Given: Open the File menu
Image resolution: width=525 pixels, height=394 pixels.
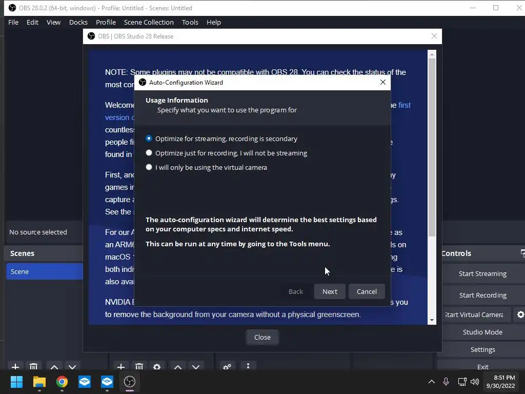Looking at the screenshot, I should coord(13,22).
